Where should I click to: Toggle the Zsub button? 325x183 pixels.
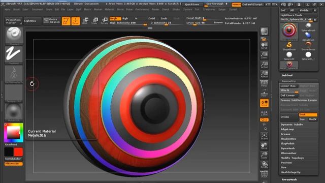click(164, 18)
